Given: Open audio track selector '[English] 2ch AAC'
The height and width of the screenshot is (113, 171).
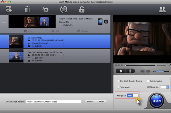Looking at the screenshot, I should click(64, 43).
